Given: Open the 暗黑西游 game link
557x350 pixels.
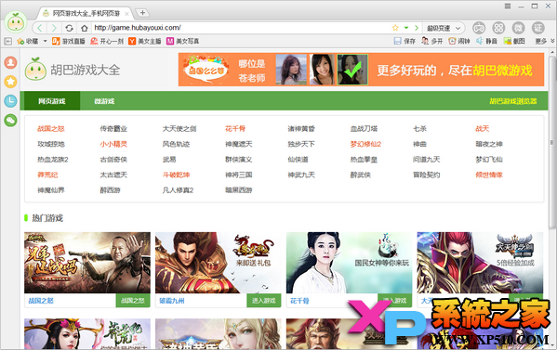Looking at the screenshot, I should click(x=239, y=190).
